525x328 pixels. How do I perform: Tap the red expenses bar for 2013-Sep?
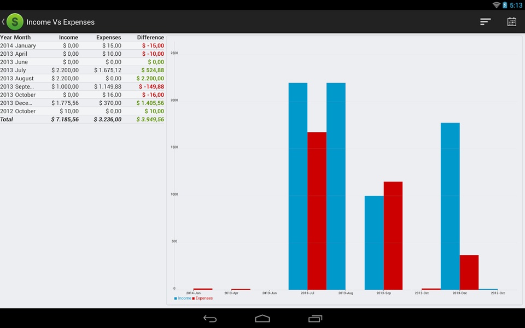click(x=393, y=236)
